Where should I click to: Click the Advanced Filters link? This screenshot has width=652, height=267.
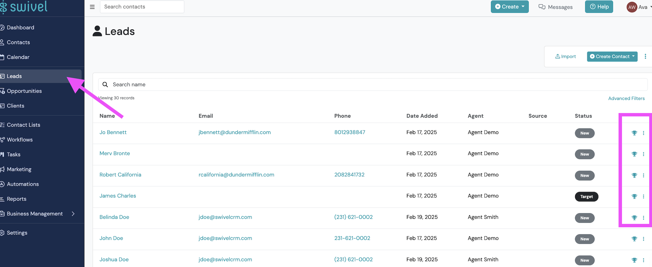pyautogui.click(x=626, y=98)
